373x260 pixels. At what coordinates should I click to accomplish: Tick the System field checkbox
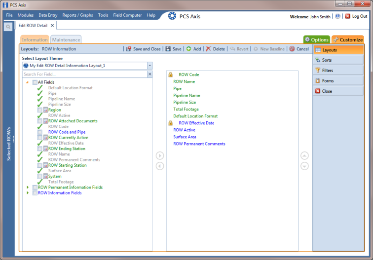pyautogui.click(x=40, y=176)
